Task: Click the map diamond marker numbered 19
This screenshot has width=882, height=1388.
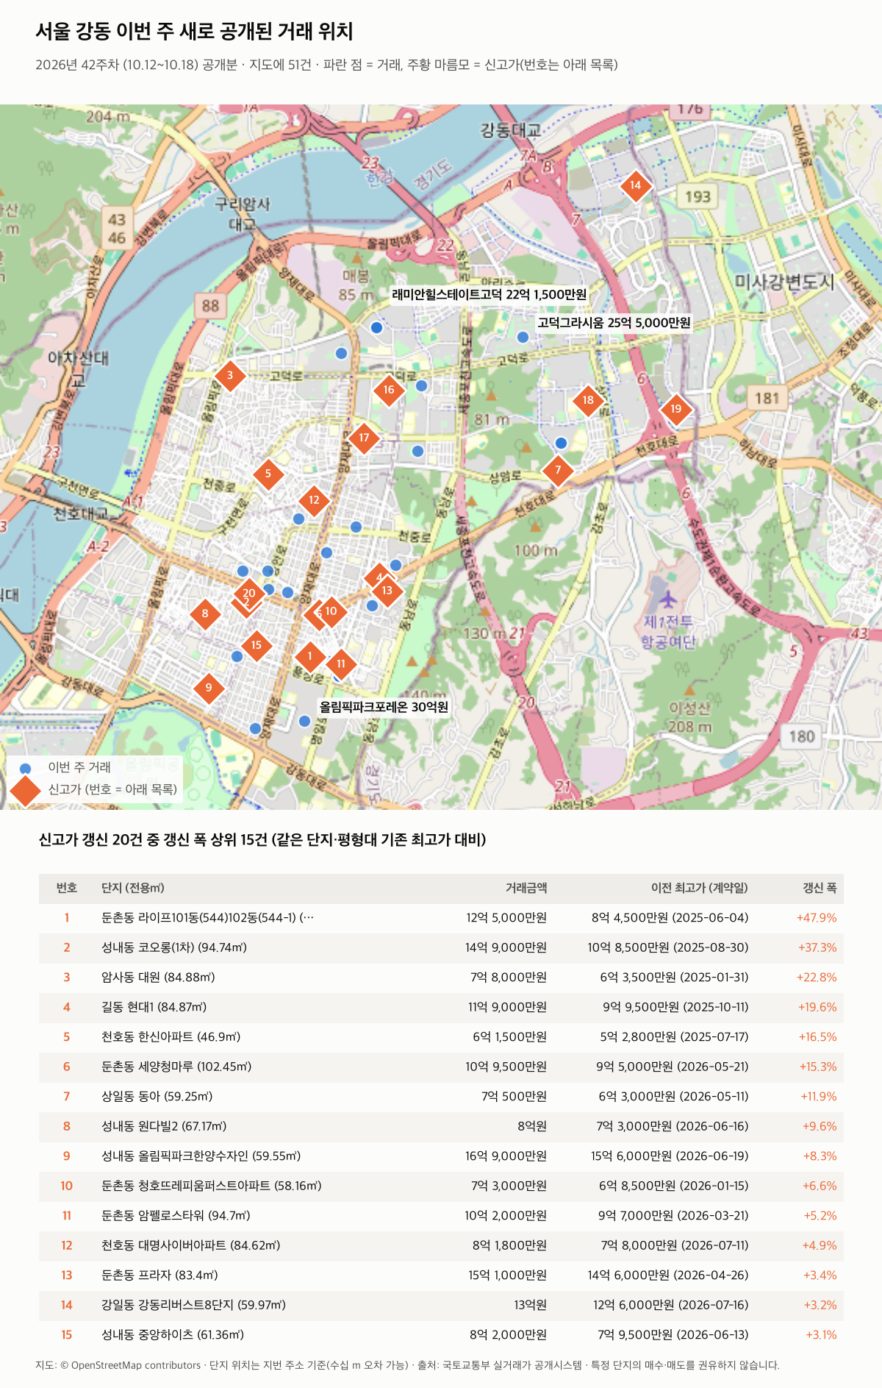Action: (676, 409)
